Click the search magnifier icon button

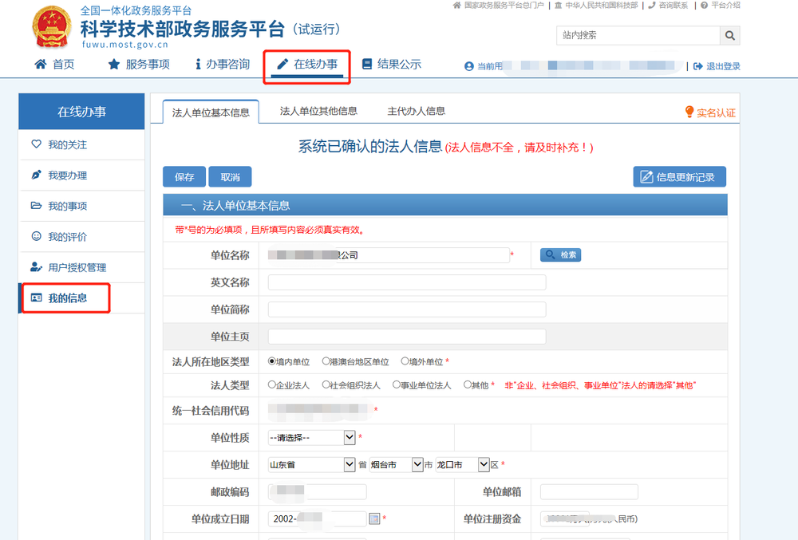pos(729,36)
